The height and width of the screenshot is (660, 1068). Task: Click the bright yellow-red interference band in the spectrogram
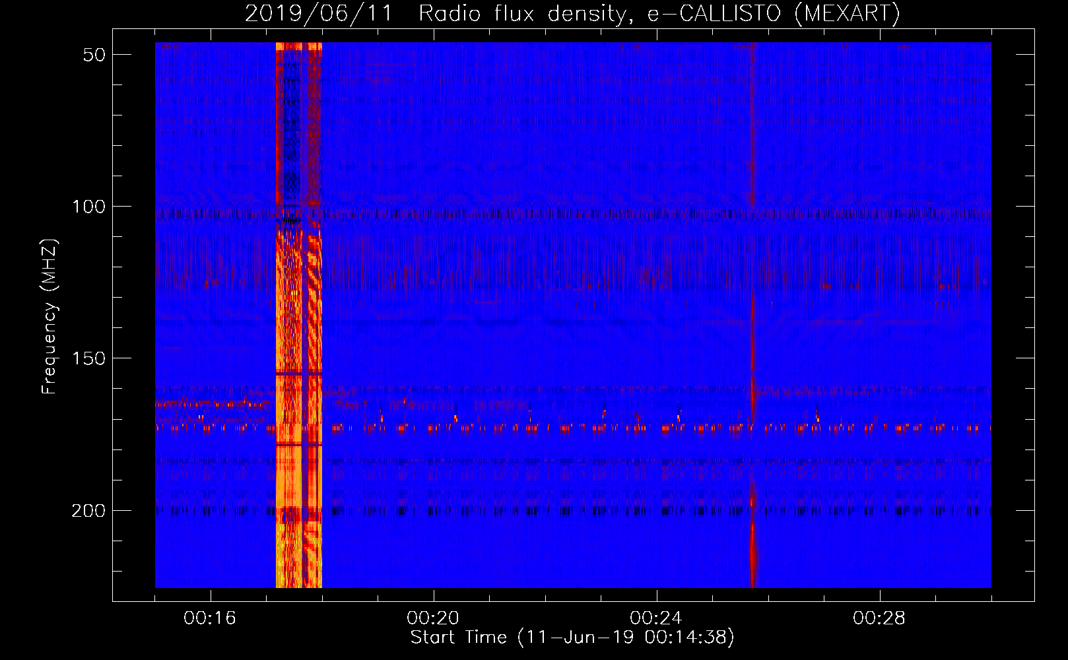298,315
